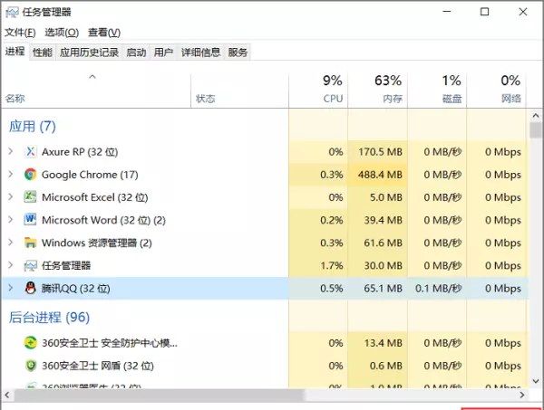Click the 360安全卫士 安全防护中心 icon
Screen dimensions: 544x410
click(x=31, y=343)
